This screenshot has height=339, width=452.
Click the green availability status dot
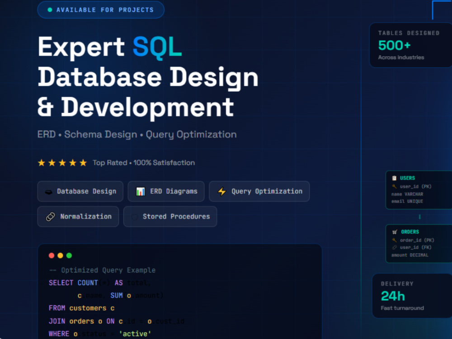50,10
